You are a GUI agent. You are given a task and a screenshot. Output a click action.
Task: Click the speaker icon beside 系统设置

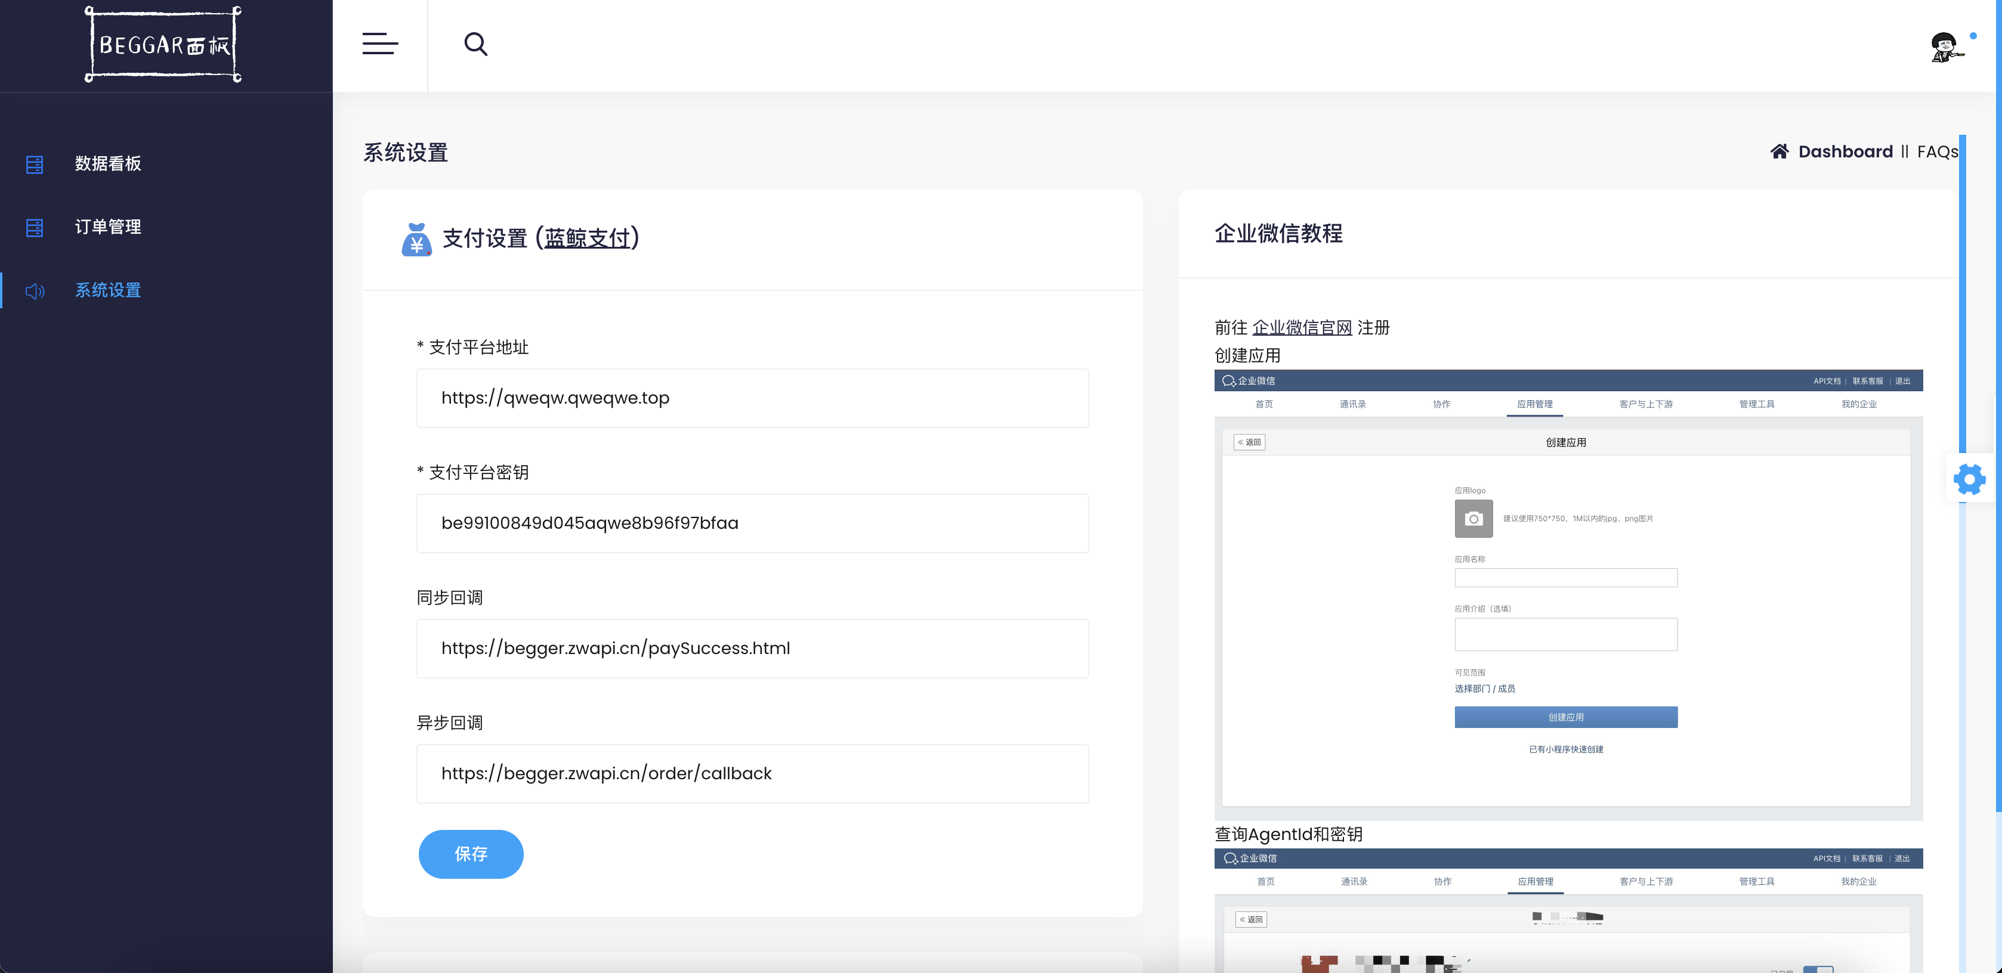click(x=34, y=291)
